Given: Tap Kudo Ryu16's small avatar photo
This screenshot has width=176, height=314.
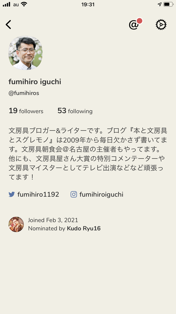Looking at the screenshot, I should 16,224.
